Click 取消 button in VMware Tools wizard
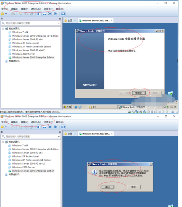182x207 pixels. tap(155, 93)
